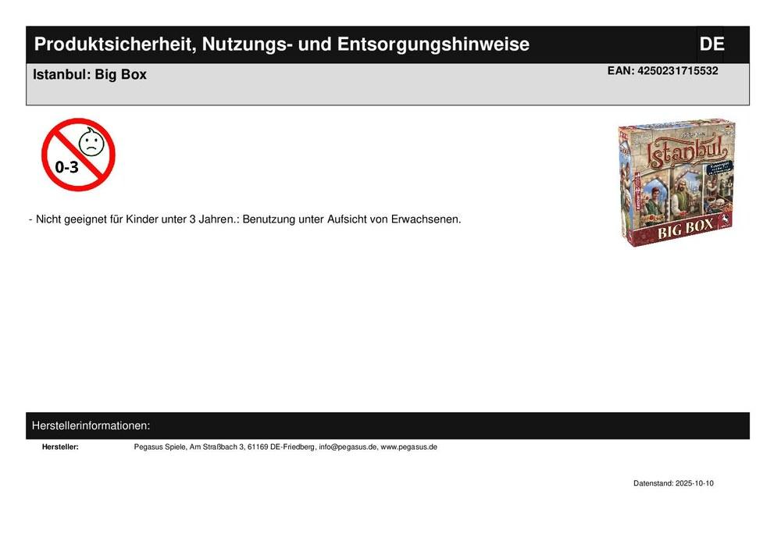Click the "0-3" text inside the red circle
Screen dimensions: 781x552
point(66,166)
